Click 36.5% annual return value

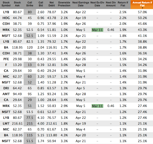(x=142, y=53)
